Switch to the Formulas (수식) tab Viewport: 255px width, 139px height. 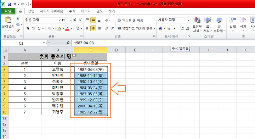pos(72,11)
